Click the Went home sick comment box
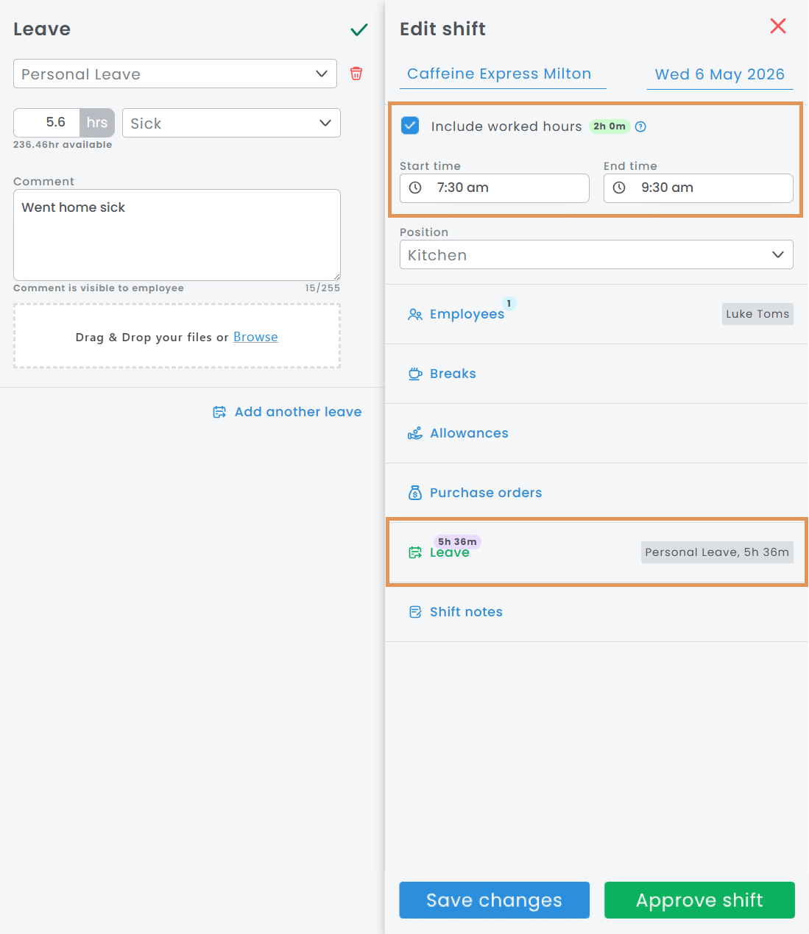Image resolution: width=809 pixels, height=934 pixels. coord(177,235)
